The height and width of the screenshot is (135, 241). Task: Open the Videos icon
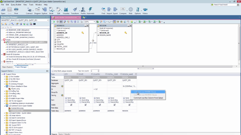pyautogui.click(x=145, y=11)
